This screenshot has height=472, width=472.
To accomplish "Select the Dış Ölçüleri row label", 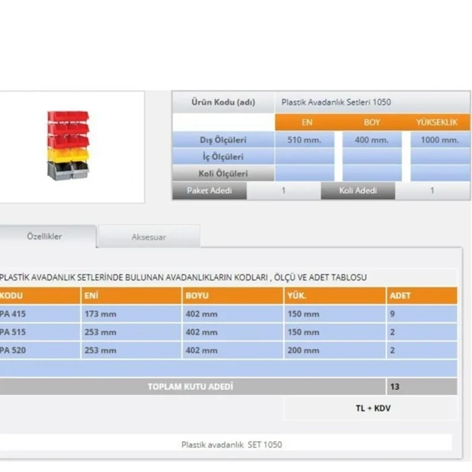I will (x=223, y=140).
